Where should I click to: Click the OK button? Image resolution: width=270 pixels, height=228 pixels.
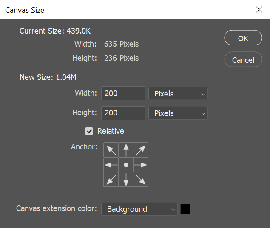pos(243,38)
